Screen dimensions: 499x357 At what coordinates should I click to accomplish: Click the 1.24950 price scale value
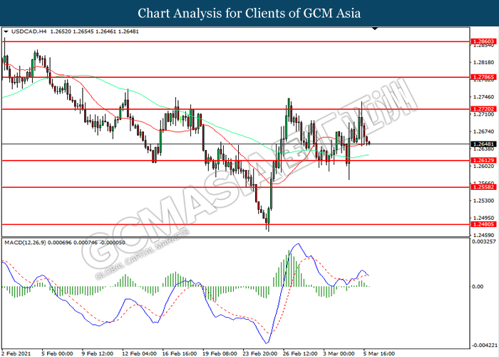tap(484, 218)
